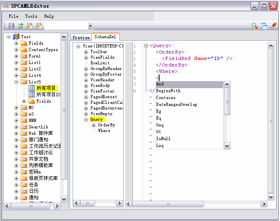280x221 pixels.
Task: Click the site tree scroll down arrow
Action: point(64,199)
